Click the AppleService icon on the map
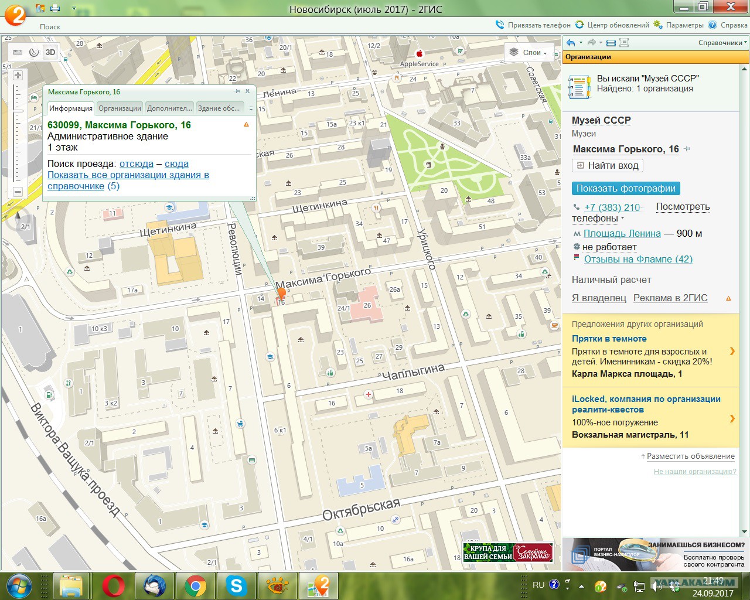 tap(420, 53)
